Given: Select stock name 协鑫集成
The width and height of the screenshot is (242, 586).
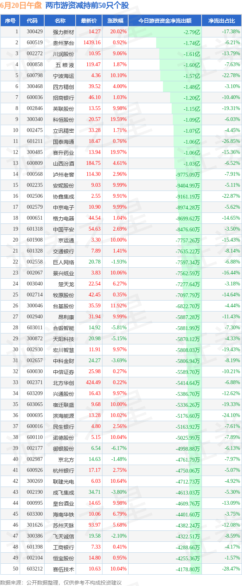Looking at the screenshot, I should tap(64, 196).
